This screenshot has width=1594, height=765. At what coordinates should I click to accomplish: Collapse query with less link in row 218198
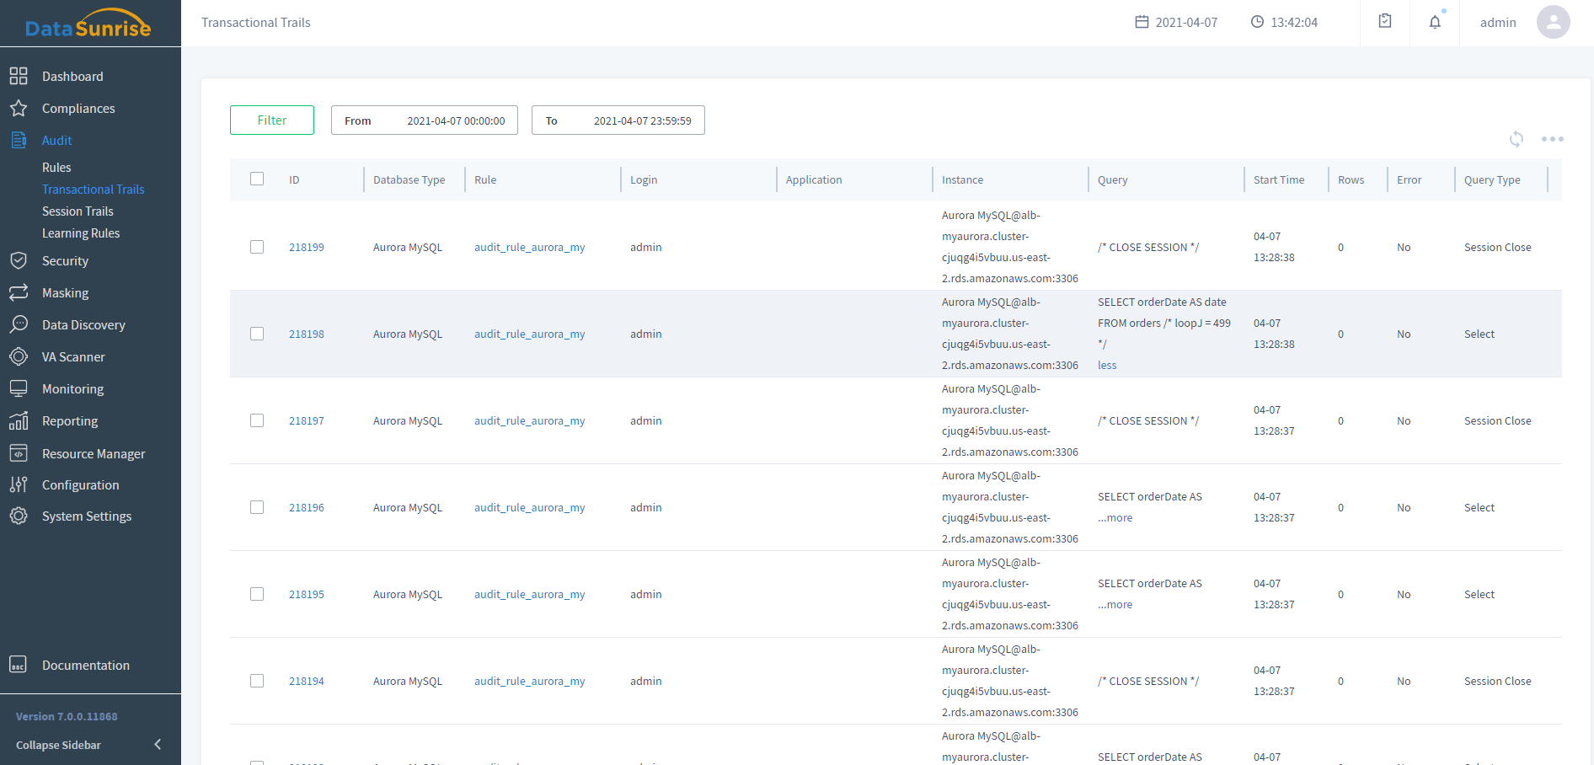[x=1107, y=366]
